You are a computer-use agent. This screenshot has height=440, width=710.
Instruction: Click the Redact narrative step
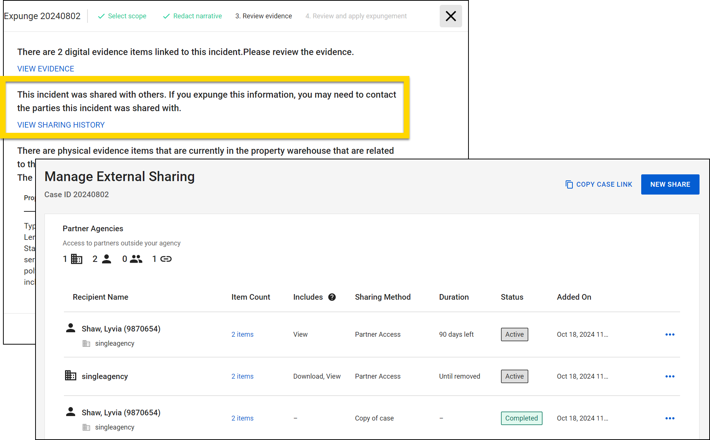192,16
